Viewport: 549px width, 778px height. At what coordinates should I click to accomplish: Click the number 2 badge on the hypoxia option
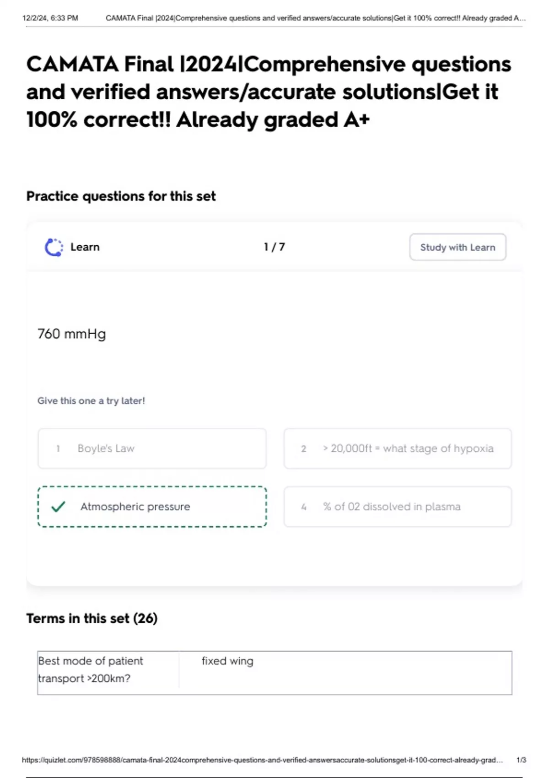point(303,448)
